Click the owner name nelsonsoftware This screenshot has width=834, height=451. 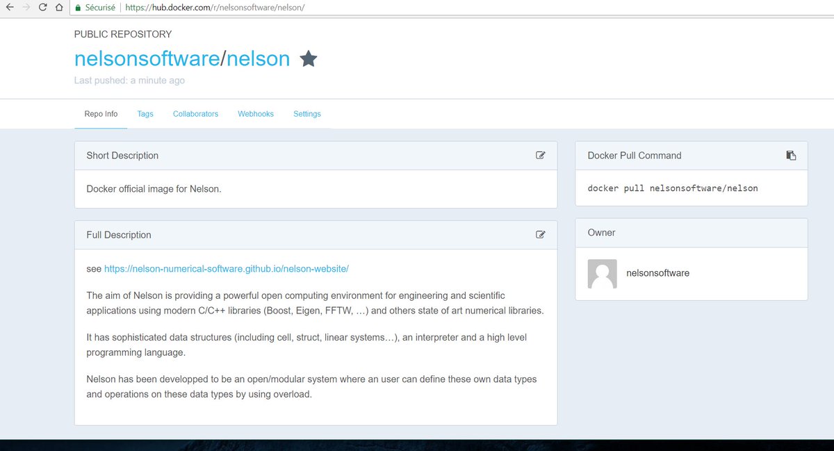(x=658, y=273)
